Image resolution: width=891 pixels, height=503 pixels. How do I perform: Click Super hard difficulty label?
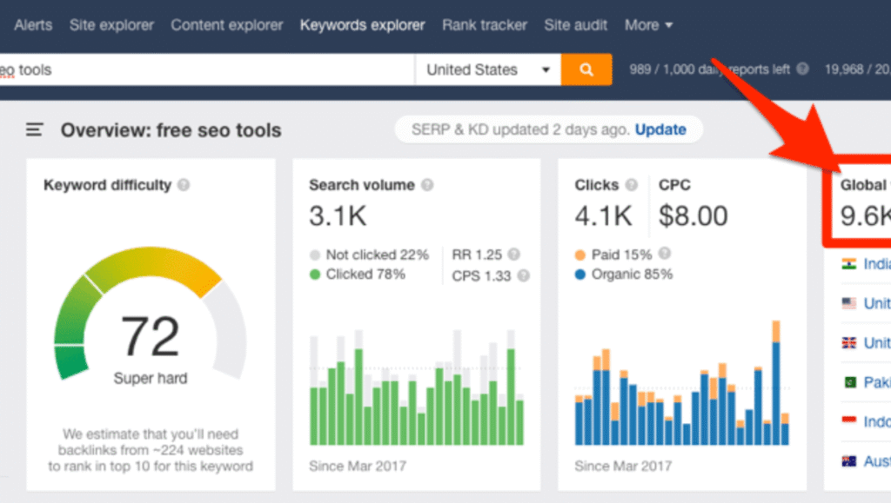(150, 378)
